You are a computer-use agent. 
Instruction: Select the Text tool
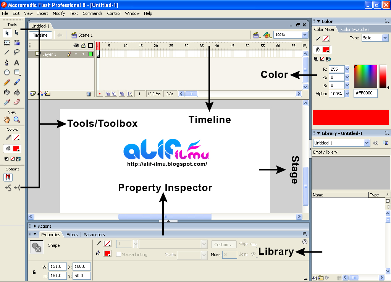click(x=16, y=62)
